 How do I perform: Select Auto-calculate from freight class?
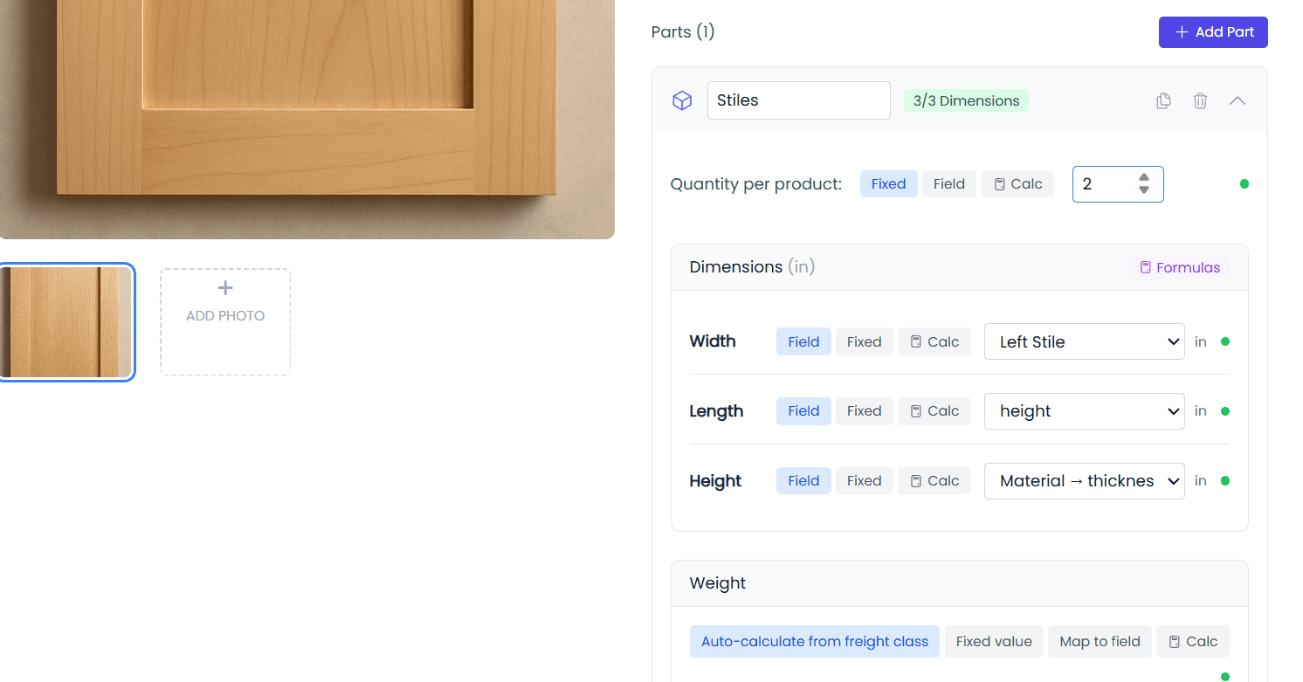tap(814, 641)
